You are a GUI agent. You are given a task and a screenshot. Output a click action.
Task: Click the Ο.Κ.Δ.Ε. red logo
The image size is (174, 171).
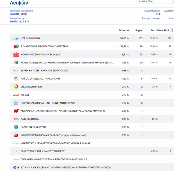(16, 159)
